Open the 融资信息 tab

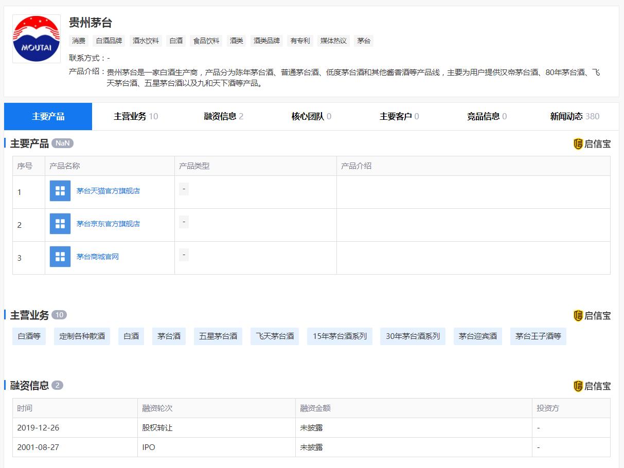pos(224,116)
